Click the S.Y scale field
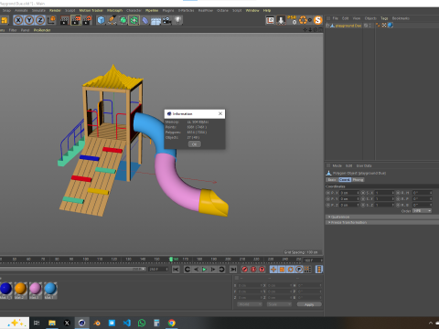 click(x=384, y=199)
